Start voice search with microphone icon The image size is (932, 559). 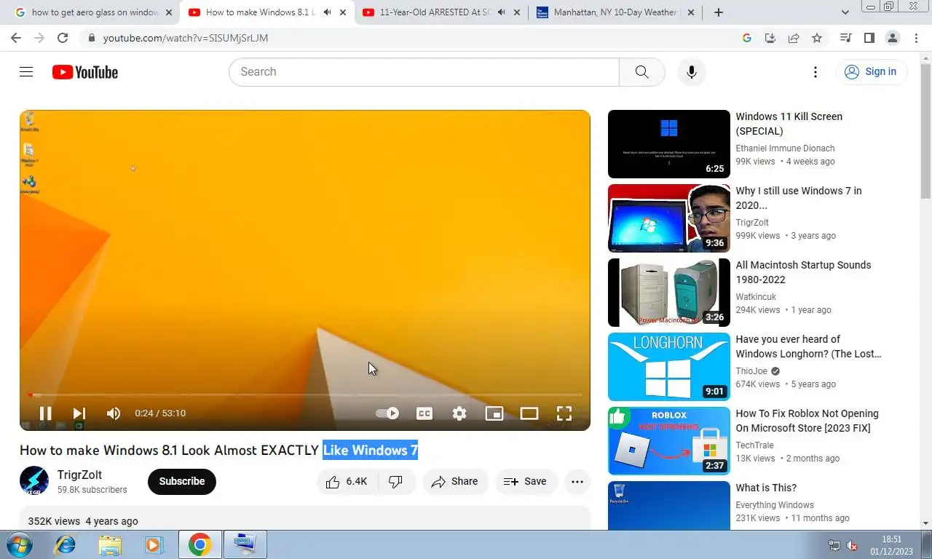691,72
